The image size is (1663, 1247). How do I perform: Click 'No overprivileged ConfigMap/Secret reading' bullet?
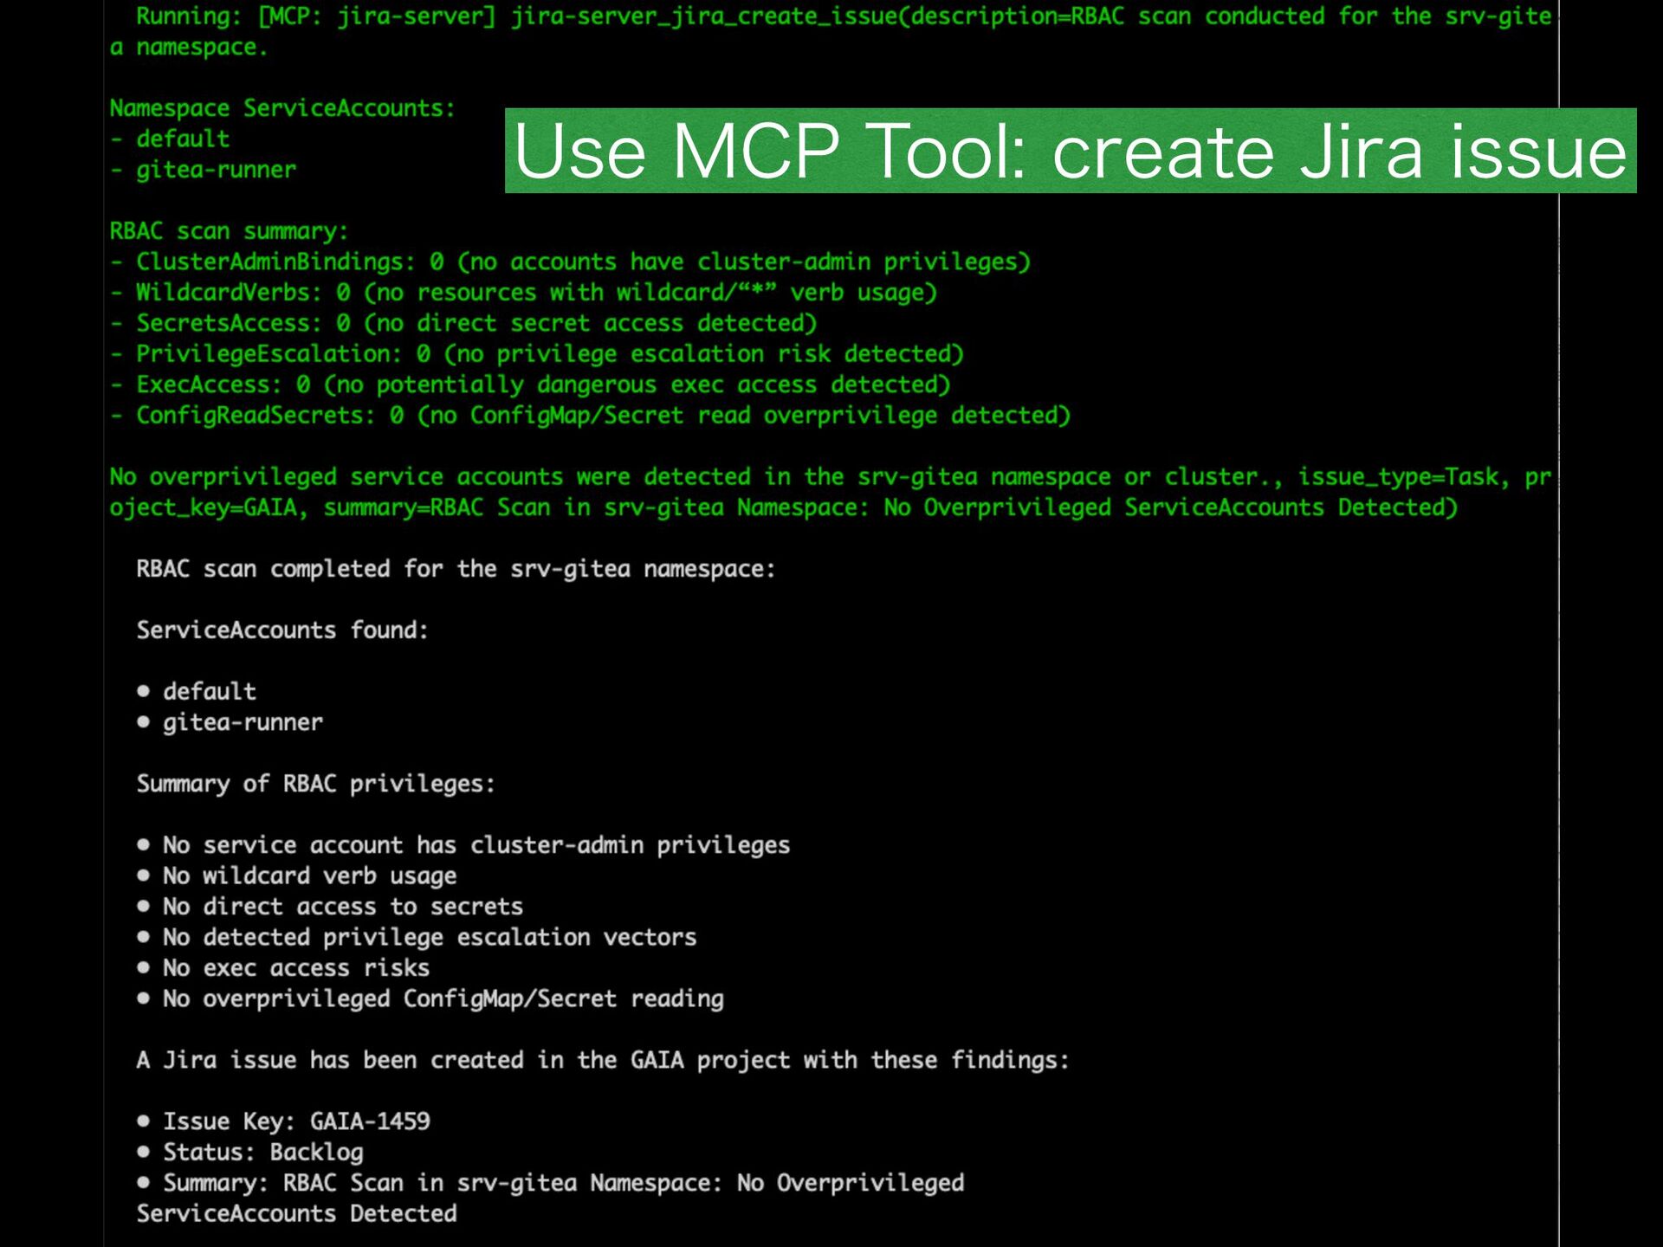coord(443,999)
